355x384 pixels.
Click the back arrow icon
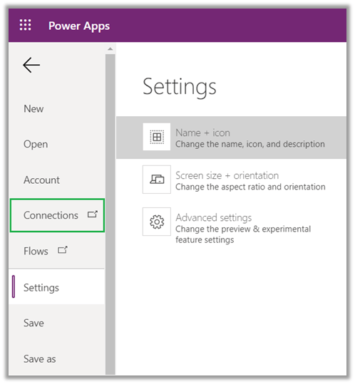31,65
